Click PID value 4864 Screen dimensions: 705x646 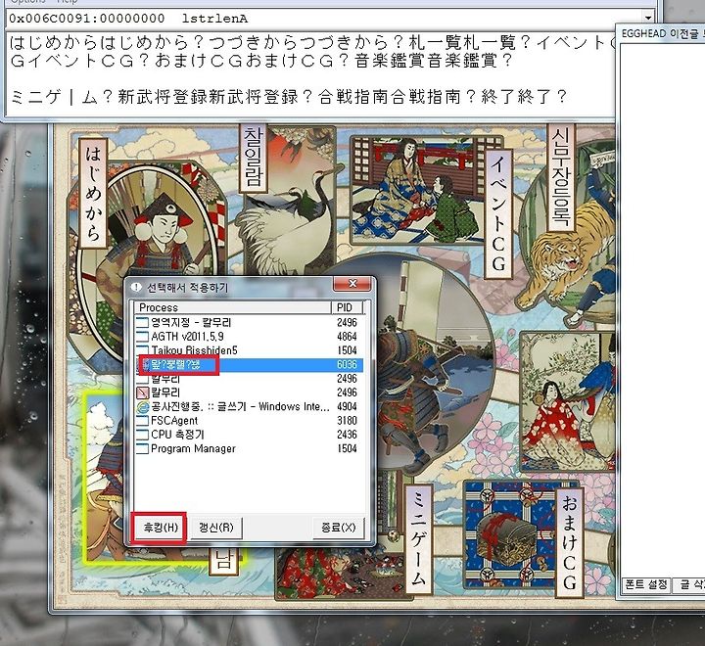tap(347, 337)
